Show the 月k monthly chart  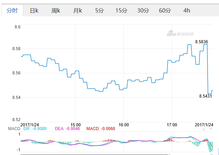[78, 10]
